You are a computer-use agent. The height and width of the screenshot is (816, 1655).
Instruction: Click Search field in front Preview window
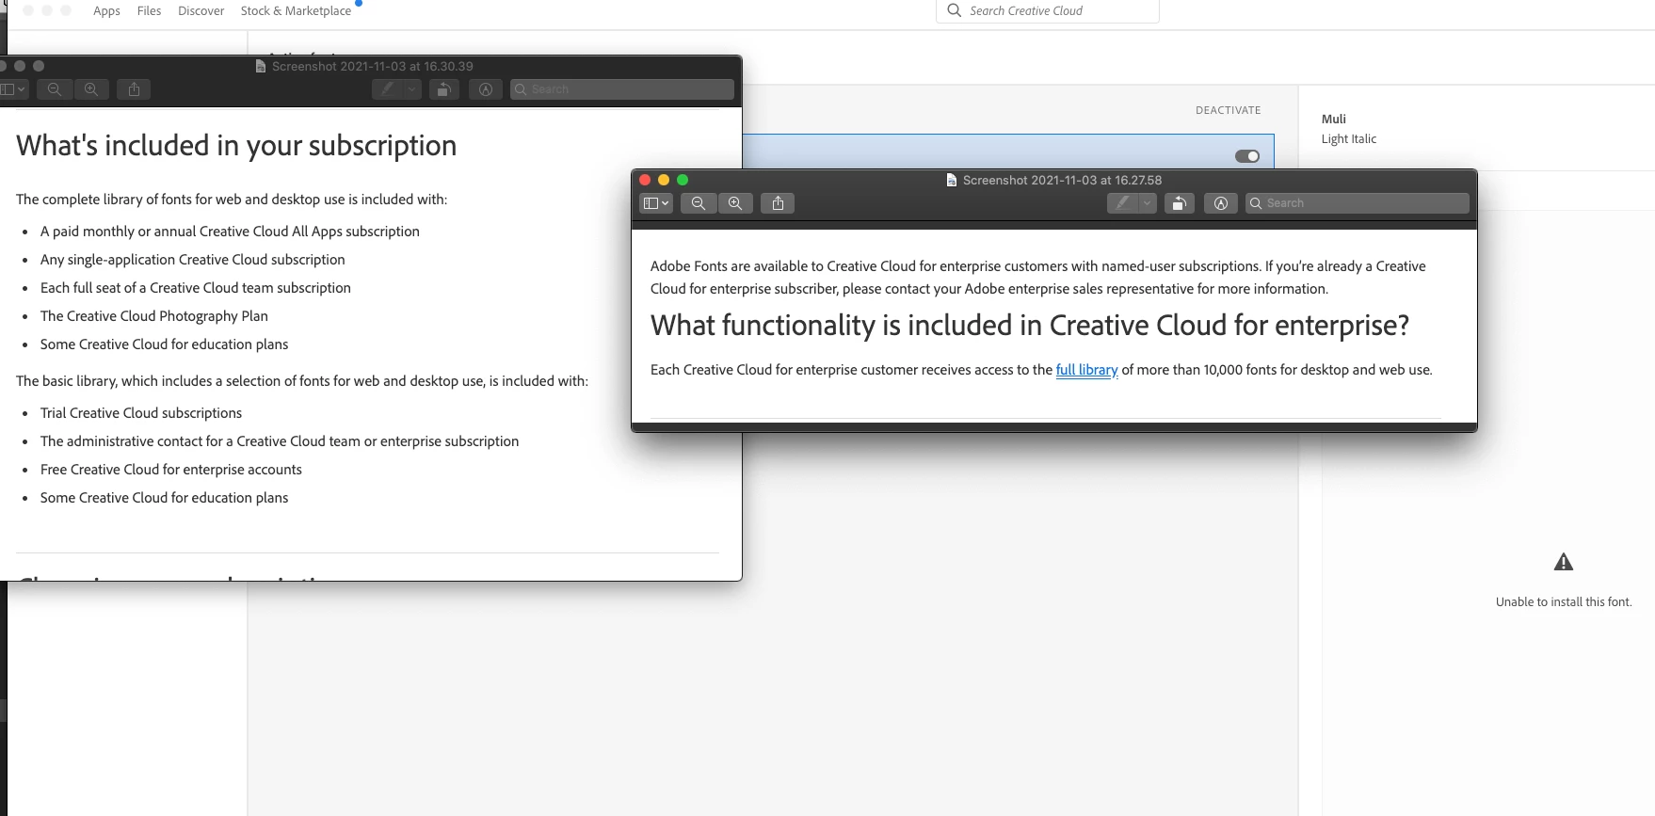(1357, 203)
